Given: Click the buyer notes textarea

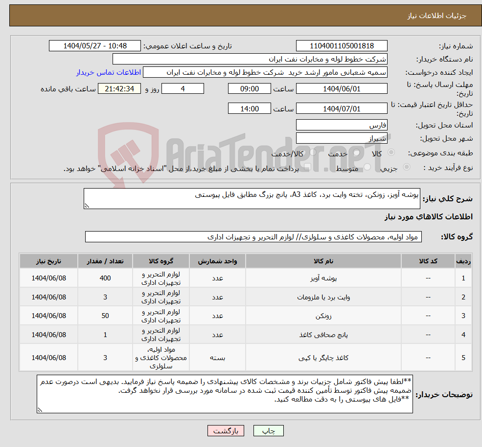Looking at the screenshot, I should (x=225, y=394).
